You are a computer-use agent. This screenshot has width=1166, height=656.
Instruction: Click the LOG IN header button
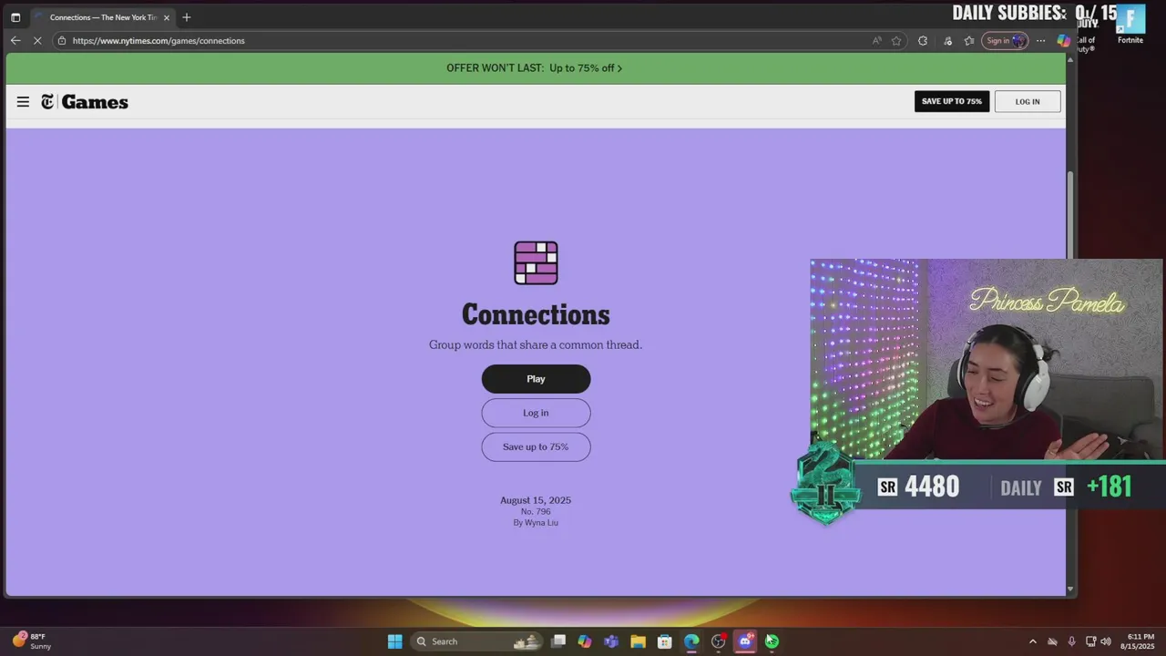[x=1028, y=101]
